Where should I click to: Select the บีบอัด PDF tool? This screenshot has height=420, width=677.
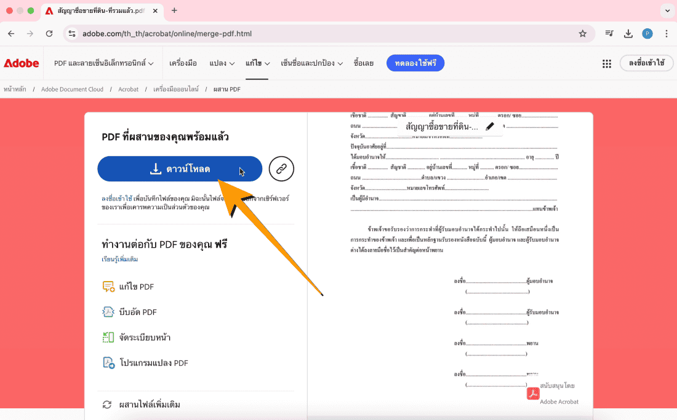(x=138, y=312)
